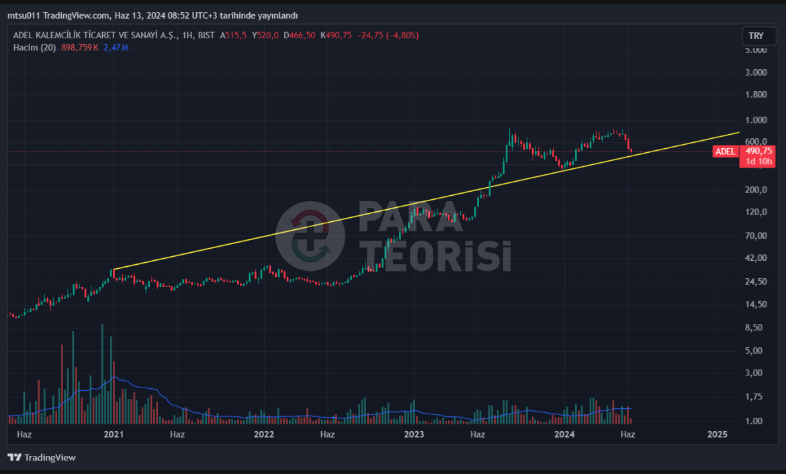This screenshot has height=474, width=786.
Task: Click the 2023 label on time axis
Action: click(x=414, y=434)
